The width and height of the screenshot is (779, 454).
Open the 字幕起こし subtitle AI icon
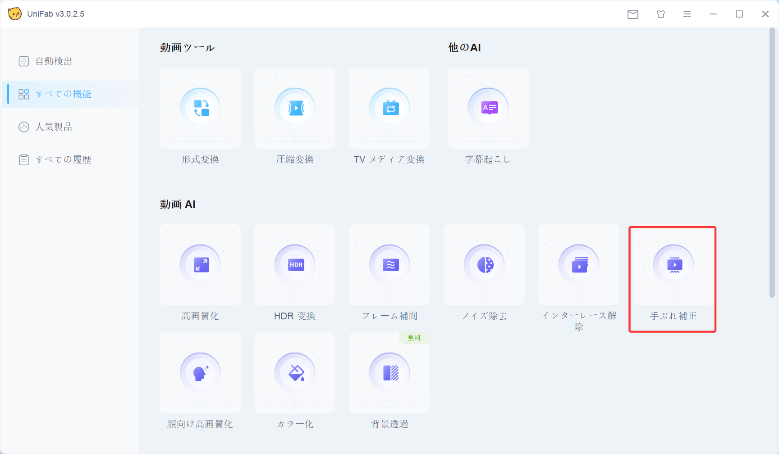(x=488, y=108)
